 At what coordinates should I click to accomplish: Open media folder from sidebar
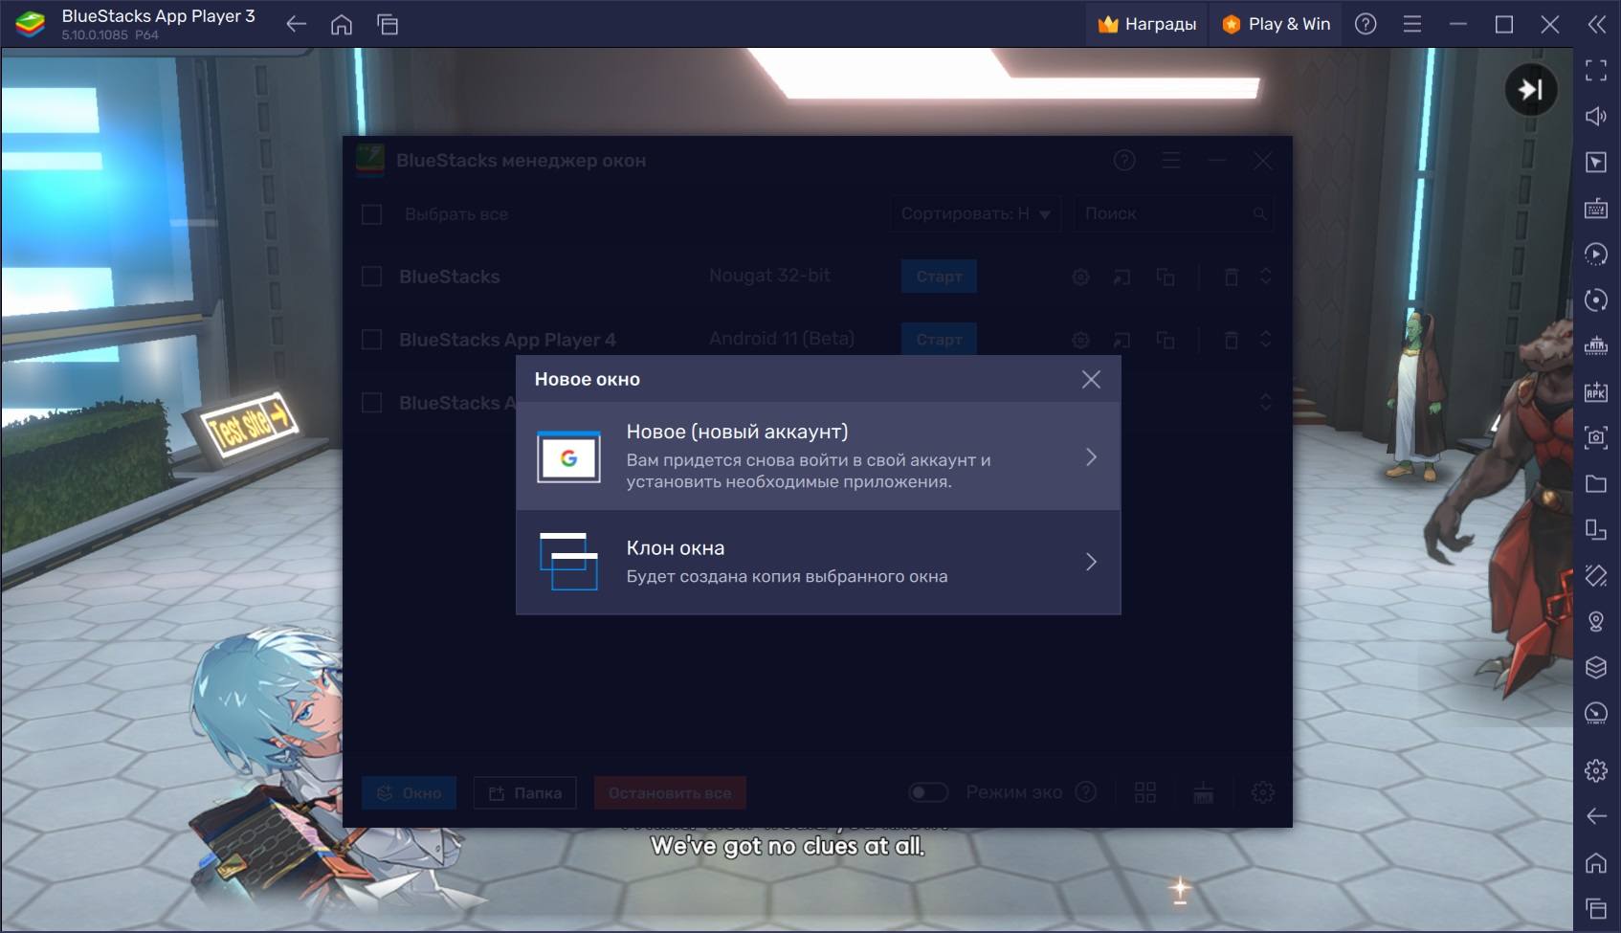pos(1596,483)
